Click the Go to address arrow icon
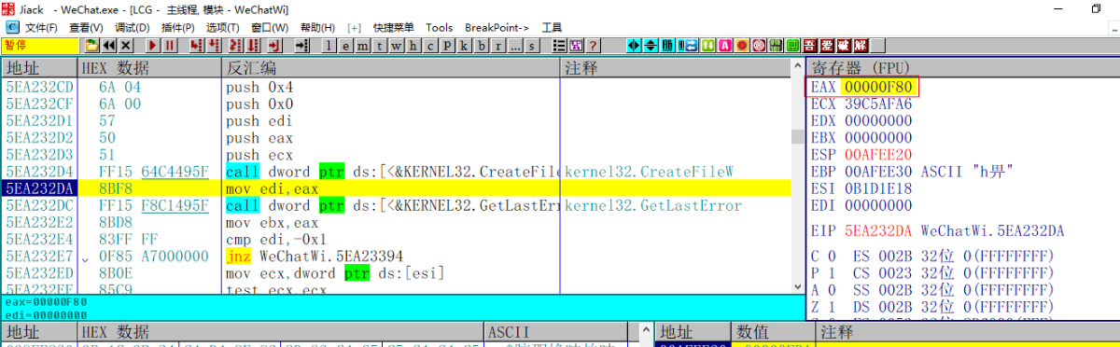This screenshot has width=1120, height=347. 301,45
